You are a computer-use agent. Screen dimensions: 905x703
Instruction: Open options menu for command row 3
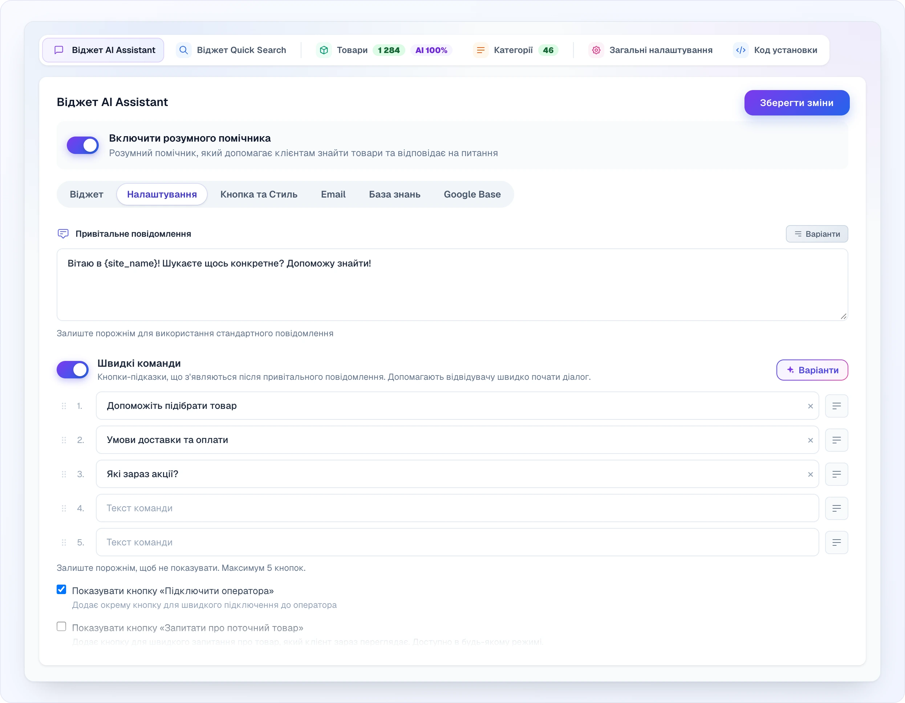pos(837,474)
